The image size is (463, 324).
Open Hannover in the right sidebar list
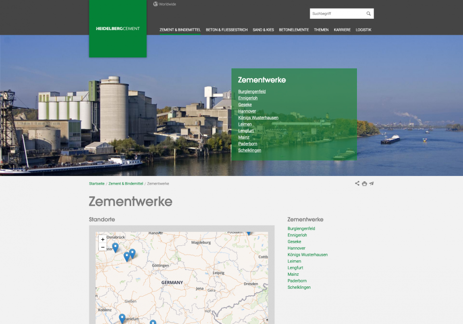tap(297, 248)
